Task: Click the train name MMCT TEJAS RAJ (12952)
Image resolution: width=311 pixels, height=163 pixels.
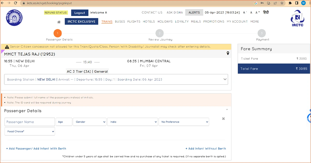Action: tap(30, 54)
